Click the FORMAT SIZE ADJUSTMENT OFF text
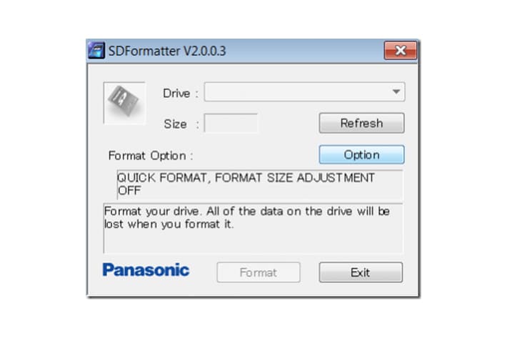The height and width of the screenshot is (338, 507). (x=246, y=184)
